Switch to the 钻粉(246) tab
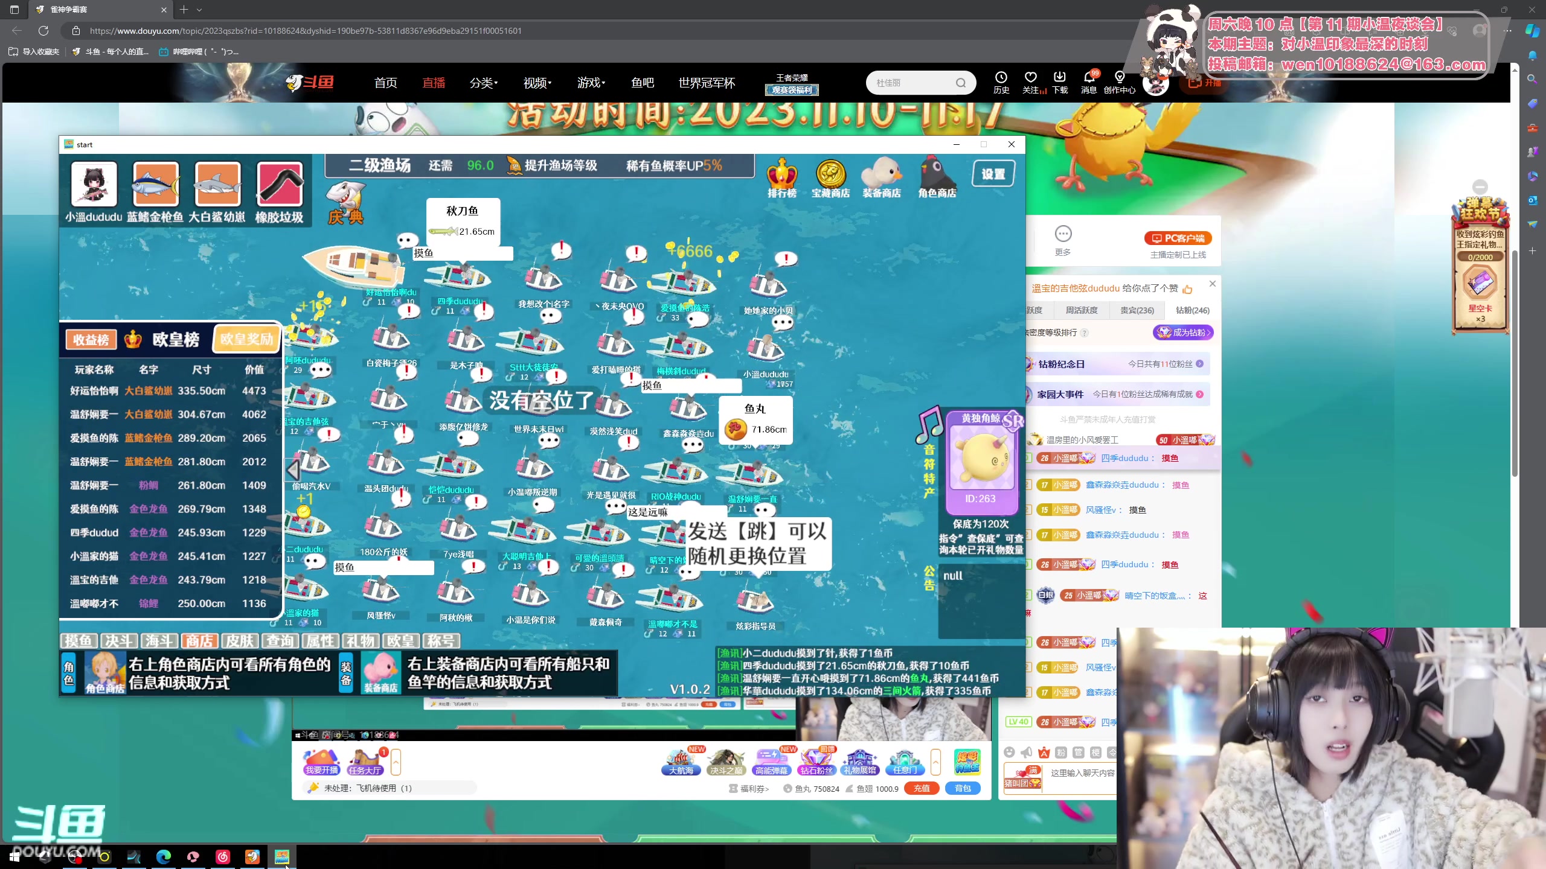Viewport: 1546px width, 869px height. [1192, 310]
